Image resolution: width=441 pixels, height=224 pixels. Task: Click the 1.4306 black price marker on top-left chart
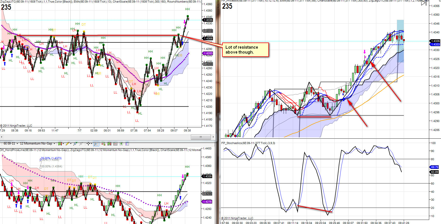tap(208, 38)
